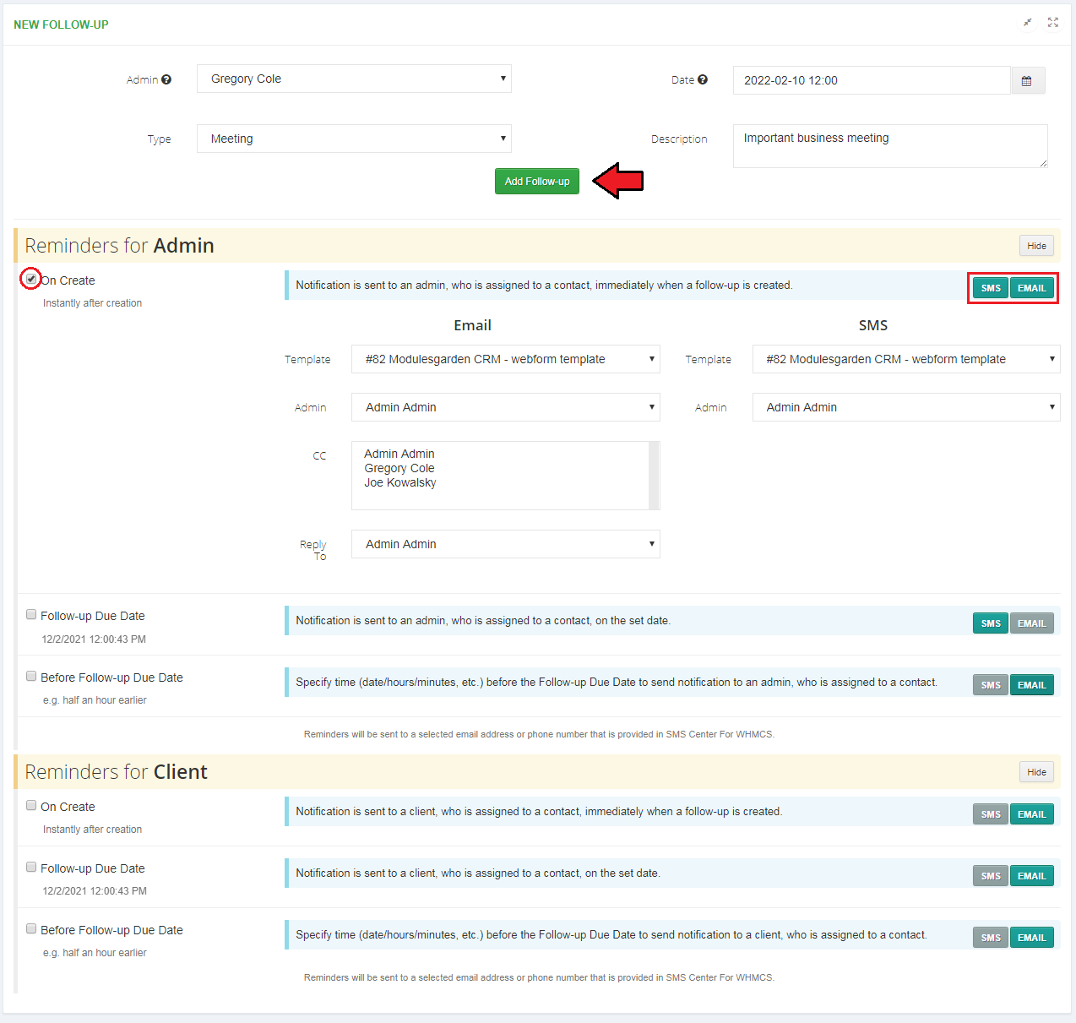This screenshot has height=1023, width=1076.
Task: Toggle EMAIL for admin Before Follow-up Due Date
Action: 1031,685
